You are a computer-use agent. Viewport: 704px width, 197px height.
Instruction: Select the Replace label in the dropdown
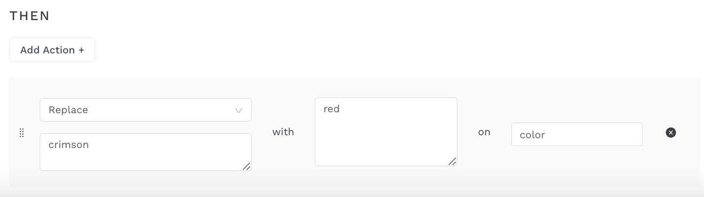pos(68,110)
